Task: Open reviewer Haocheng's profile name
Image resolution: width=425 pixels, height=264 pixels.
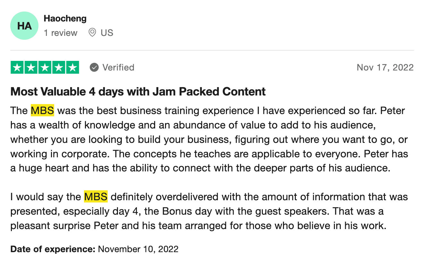Action: 65,19
